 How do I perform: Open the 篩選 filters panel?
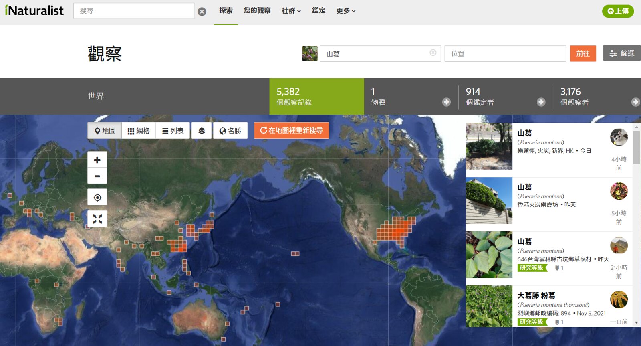(622, 53)
